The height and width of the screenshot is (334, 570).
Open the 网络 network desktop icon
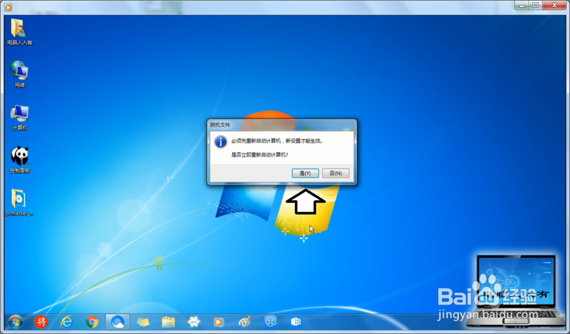pyautogui.click(x=19, y=75)
